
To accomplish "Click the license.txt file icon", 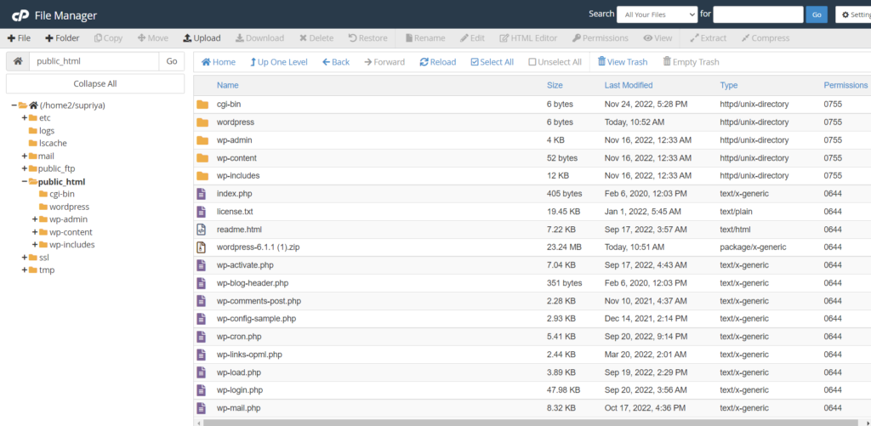I will [x=201, y=212].
